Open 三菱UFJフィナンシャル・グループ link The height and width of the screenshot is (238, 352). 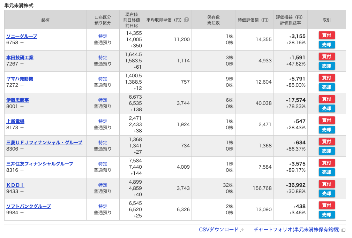[x=44, y=143]
